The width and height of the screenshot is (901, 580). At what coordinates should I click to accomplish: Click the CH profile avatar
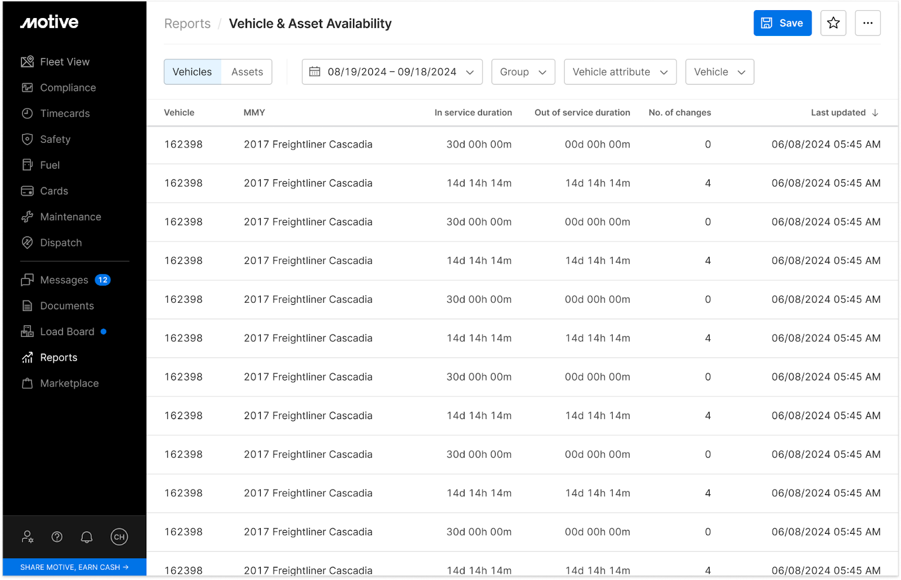(119, 537)
